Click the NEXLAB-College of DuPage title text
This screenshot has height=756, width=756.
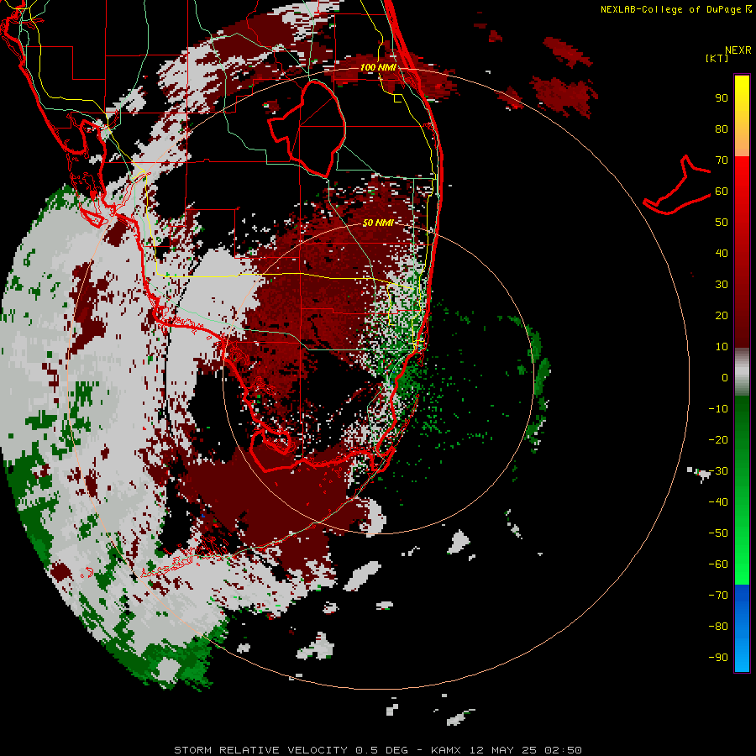click(x=675, y=9)
